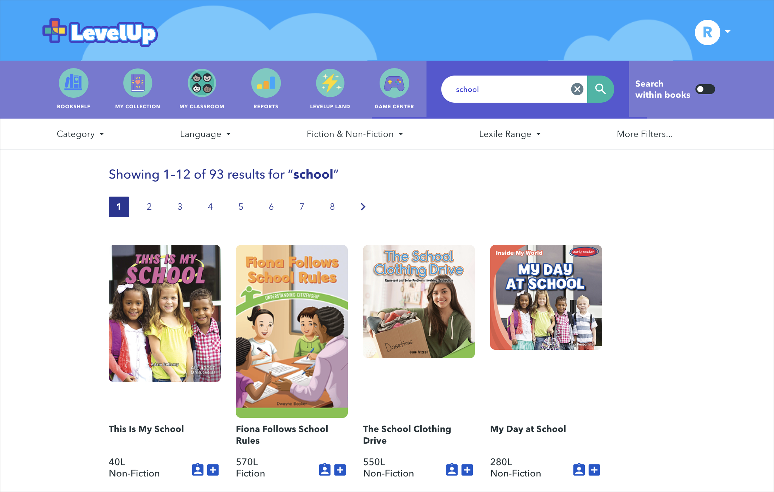This screenshot has height=492, width=774.
Task: Click More Filters link
Action: [x=644, y=134]
